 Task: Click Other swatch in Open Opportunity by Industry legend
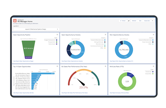point(105,48)
